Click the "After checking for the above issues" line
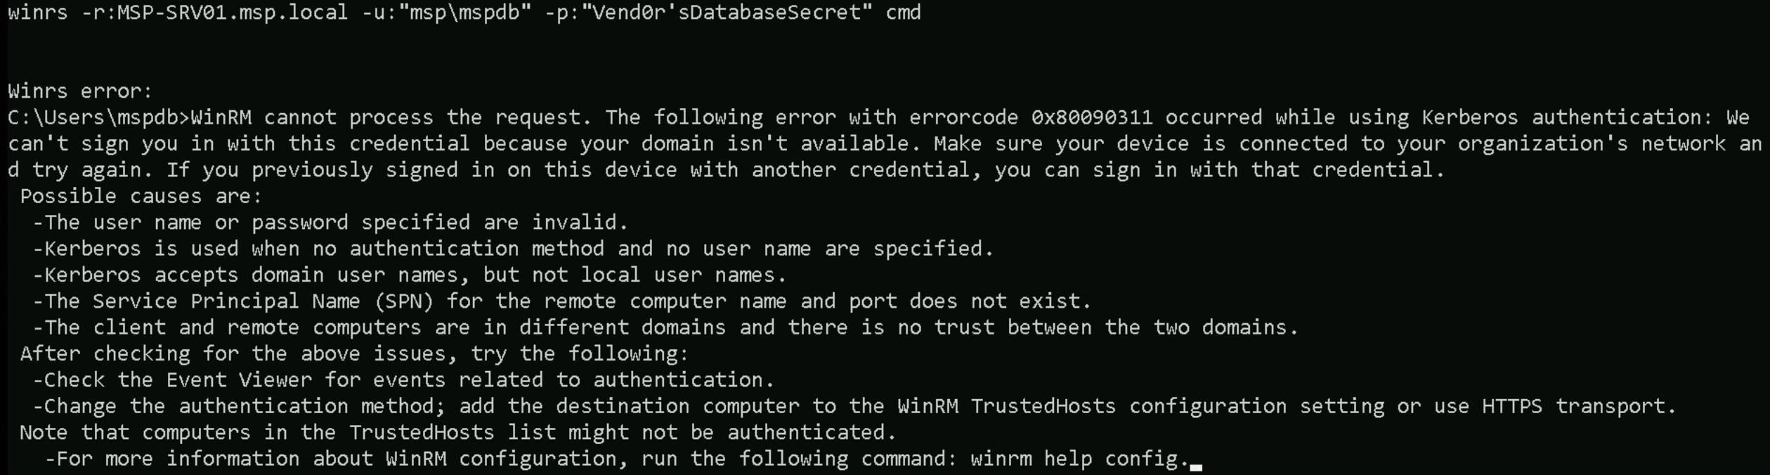This screenshot has height=475, width=1770. click(354, 353)
